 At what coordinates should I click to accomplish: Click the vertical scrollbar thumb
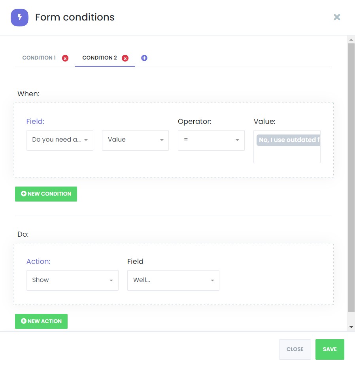pyautogui.click(x=351, y=177)
